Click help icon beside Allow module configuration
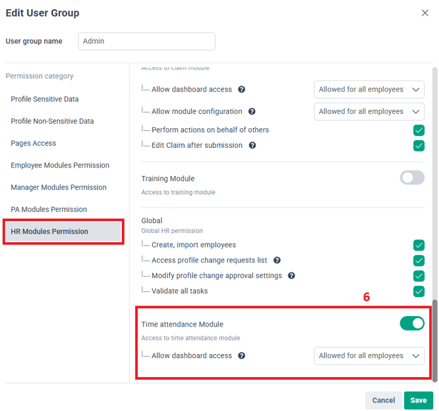 tap(252, 111)
